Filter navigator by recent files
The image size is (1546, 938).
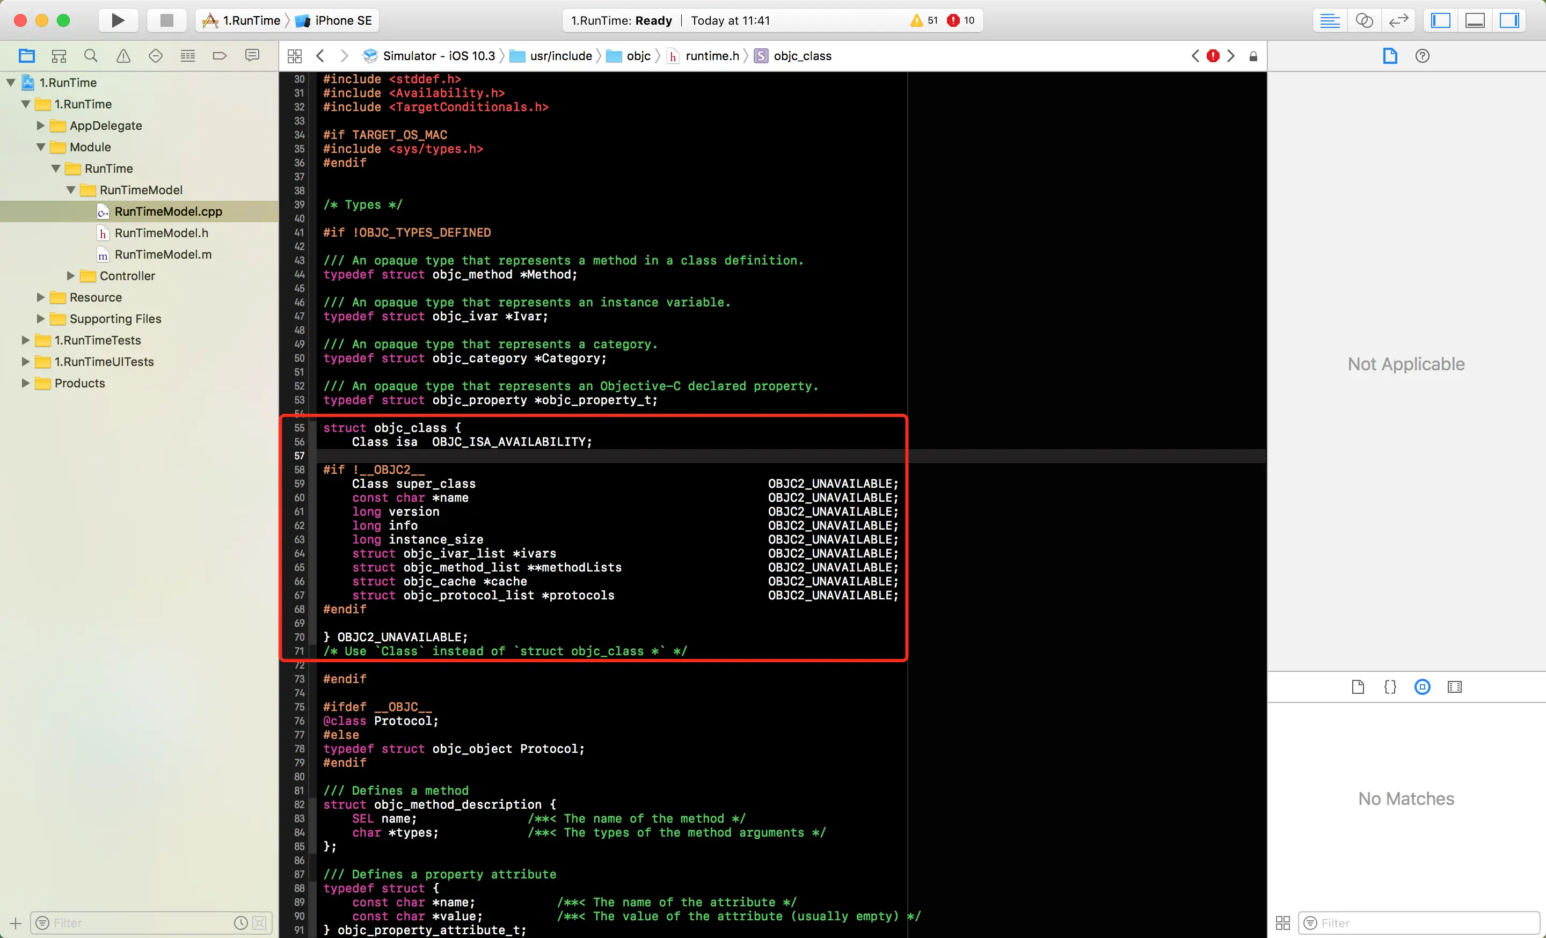[241, 922]
